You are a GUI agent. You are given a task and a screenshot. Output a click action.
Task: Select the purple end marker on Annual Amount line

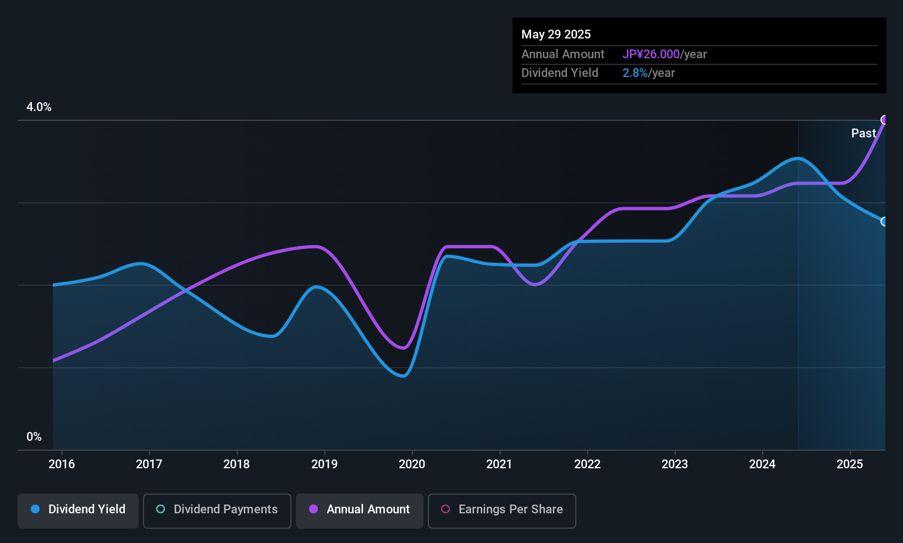[x=885, y=120]
